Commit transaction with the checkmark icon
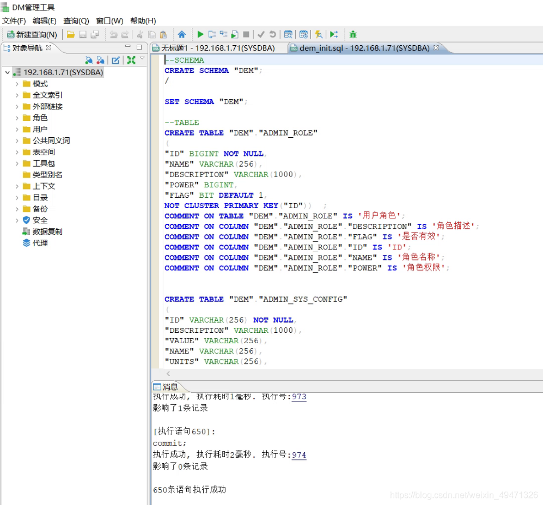The height and width of the screenshot is (505, 543). tap(261, 34)
